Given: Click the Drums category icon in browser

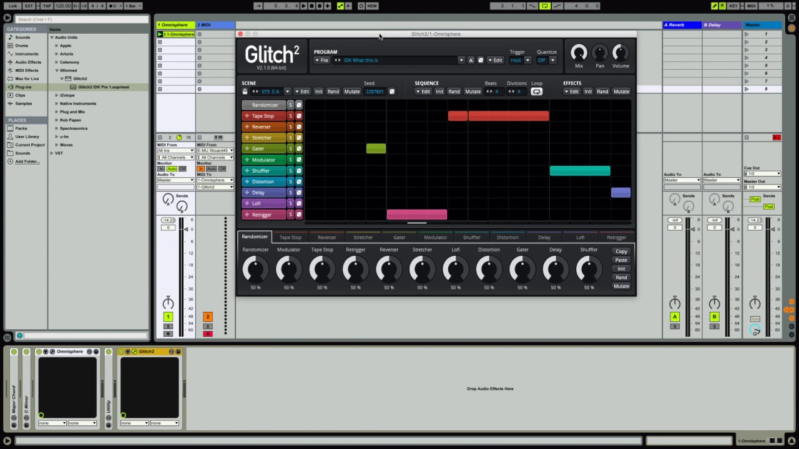Looking at the screenshot, I should tap(10, 46).
